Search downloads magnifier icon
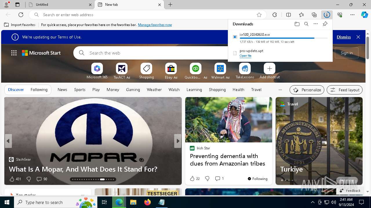This screenshot has width=371, height=208. coord(306,24)
